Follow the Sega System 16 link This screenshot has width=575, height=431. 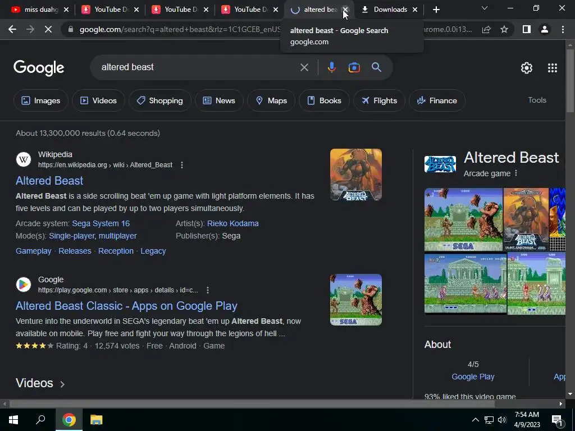[x=101, y=223]
